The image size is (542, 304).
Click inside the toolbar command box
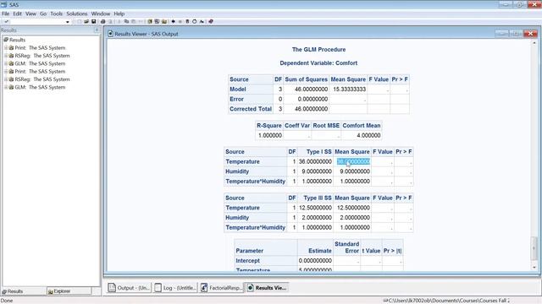click(x=37, y=21)
